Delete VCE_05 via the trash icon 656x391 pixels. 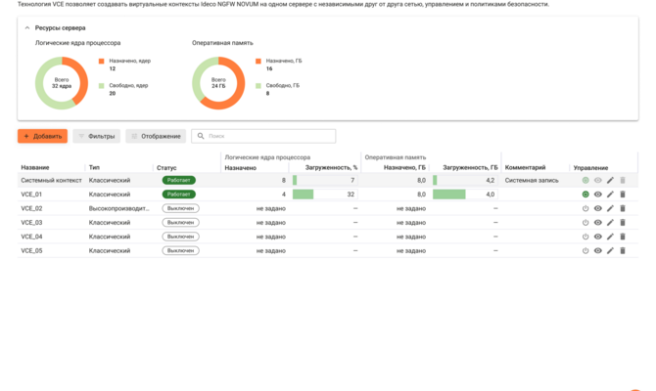click(623, 250)
